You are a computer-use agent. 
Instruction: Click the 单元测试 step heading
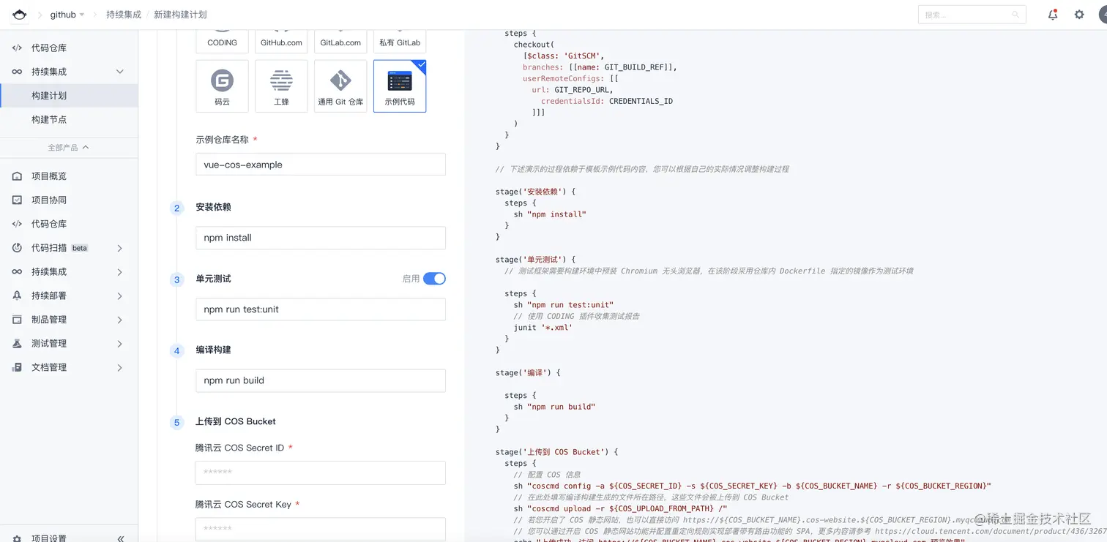pos(214,279)
